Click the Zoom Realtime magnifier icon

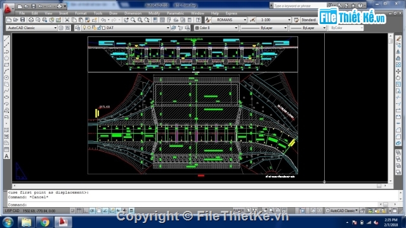click(133, 20)
